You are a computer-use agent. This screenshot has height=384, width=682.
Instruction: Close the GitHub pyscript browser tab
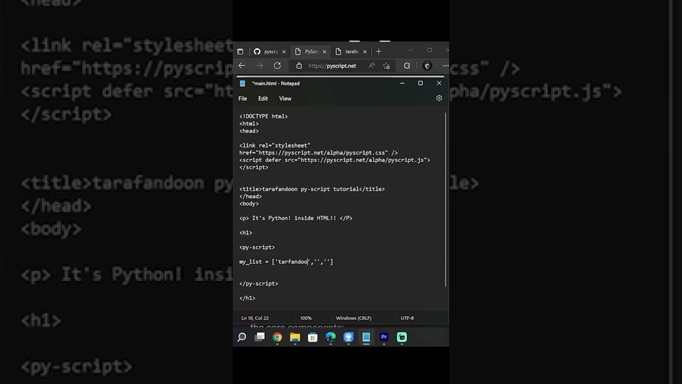284,52
